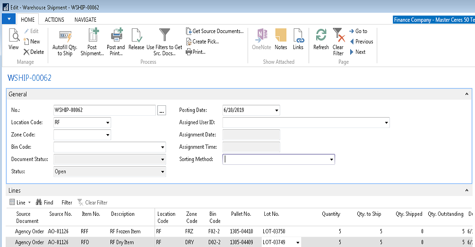Screen dimensions: 475x247
Task: Click the No. field assist ellipsis button
Action: coord(162,111)
